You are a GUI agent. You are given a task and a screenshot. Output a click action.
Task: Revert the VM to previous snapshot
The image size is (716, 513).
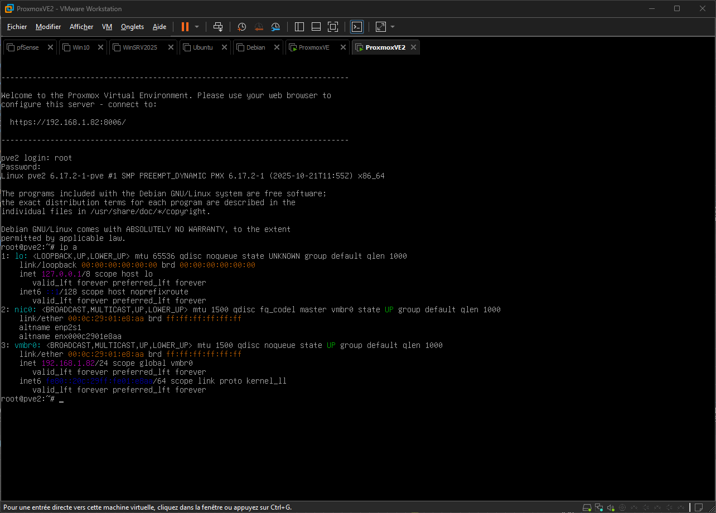pos(259,27)
